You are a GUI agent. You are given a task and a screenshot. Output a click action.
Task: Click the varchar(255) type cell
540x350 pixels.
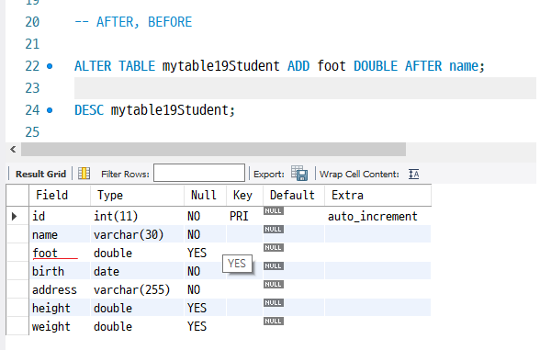point(137,289)
